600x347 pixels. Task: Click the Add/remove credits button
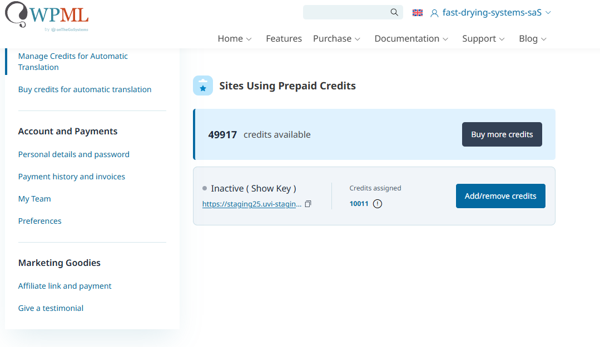pos(500,196)
